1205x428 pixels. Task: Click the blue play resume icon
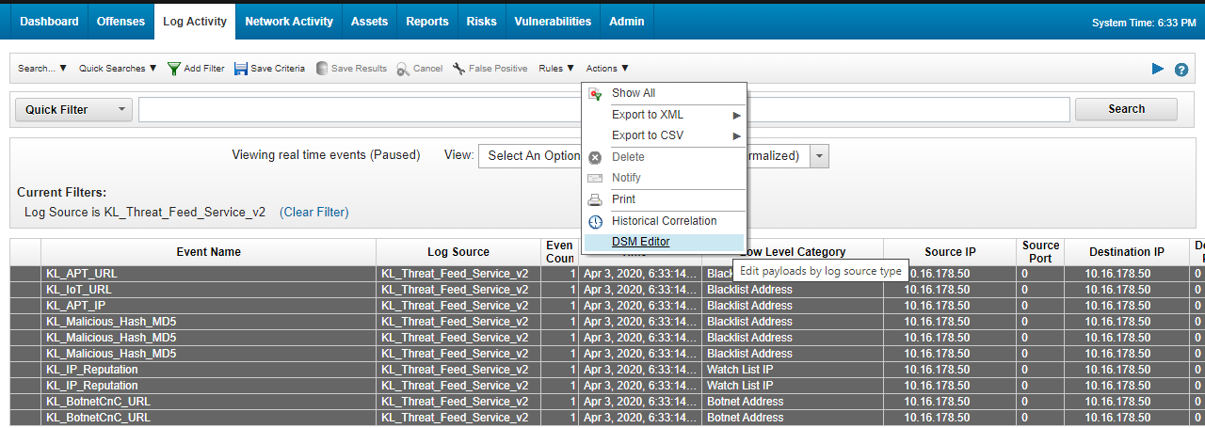[x=1158, y=69]
